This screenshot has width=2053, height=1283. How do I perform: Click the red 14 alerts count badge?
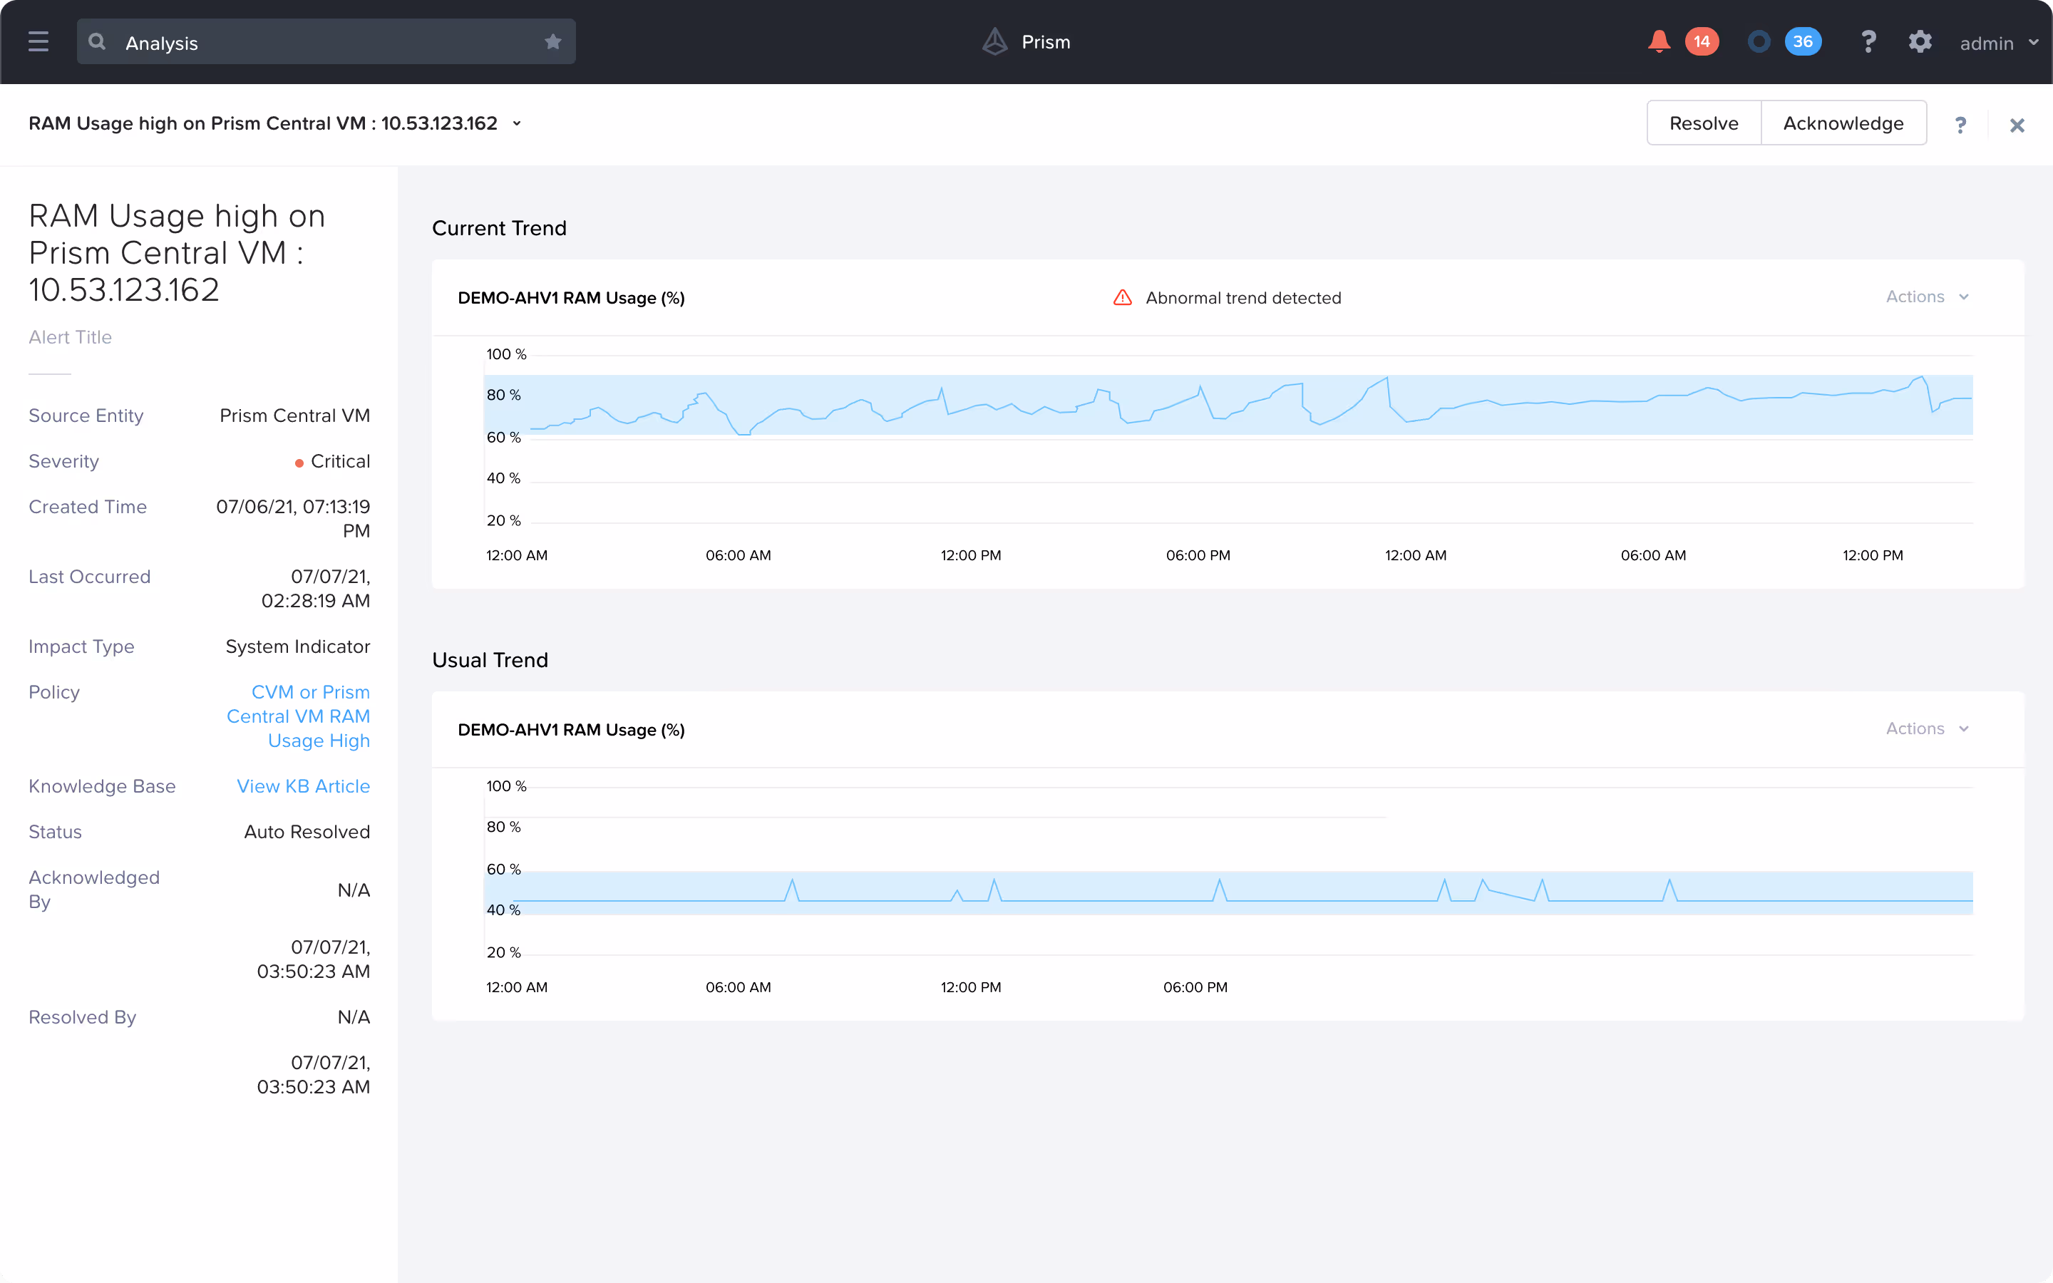1701,41
